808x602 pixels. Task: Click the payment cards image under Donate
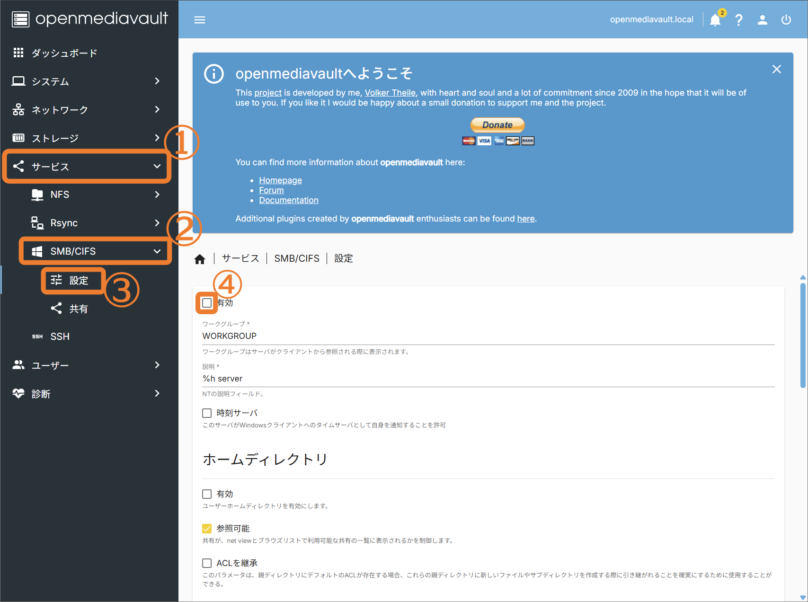[x=498, y=141]
